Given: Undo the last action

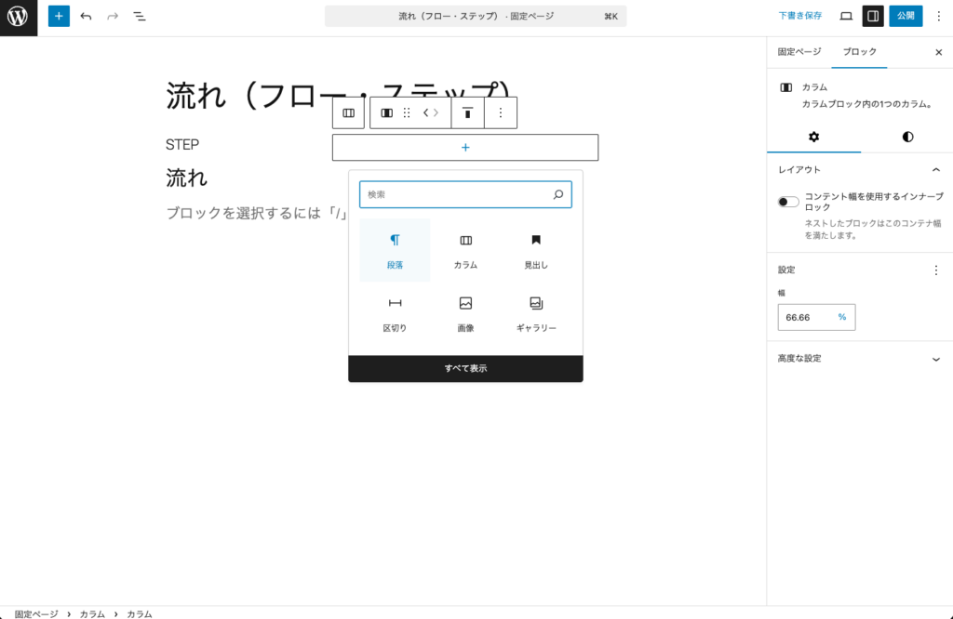Looking at the screenshot, I should (x=84, y=16).
